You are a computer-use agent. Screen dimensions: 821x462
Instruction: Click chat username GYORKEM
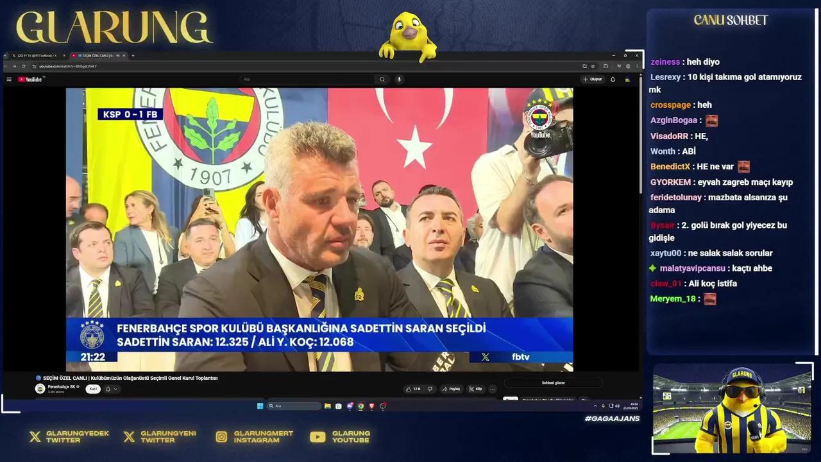pyautogui.click(x=670, y=182)
